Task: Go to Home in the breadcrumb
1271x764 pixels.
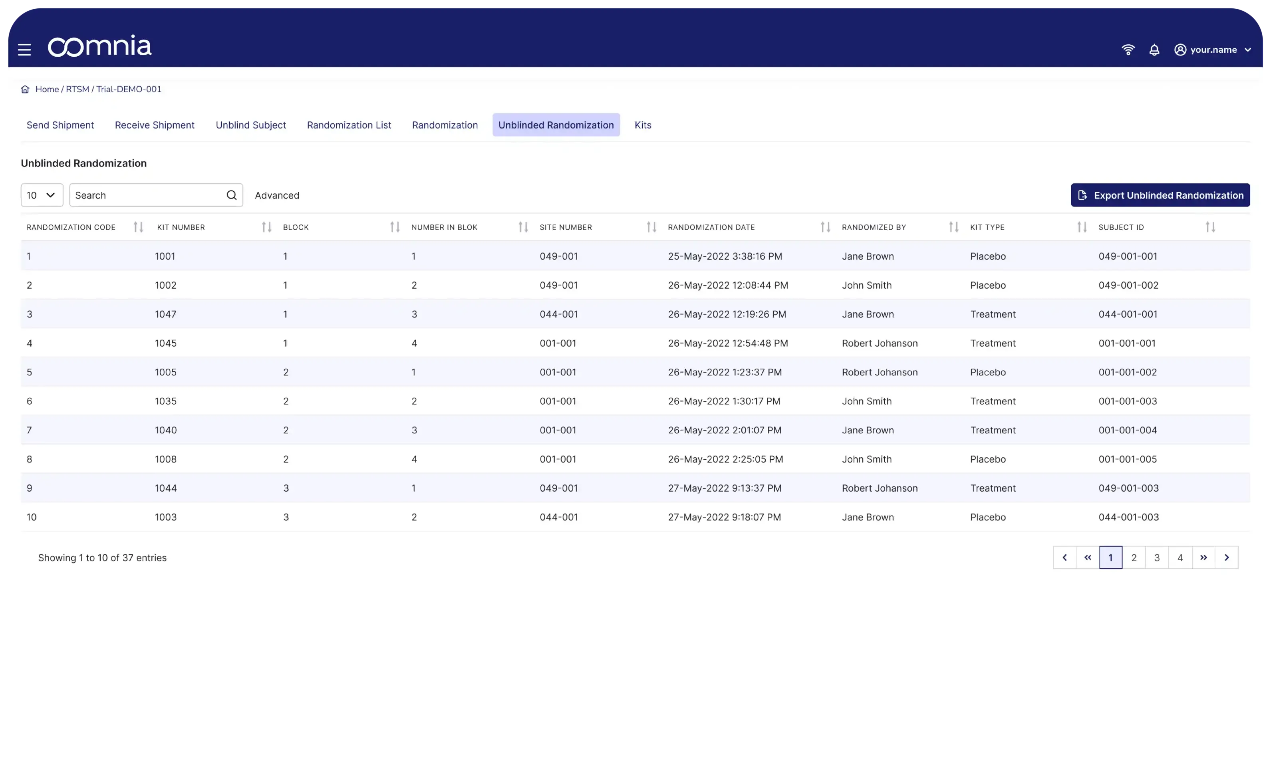Action: 48,89
